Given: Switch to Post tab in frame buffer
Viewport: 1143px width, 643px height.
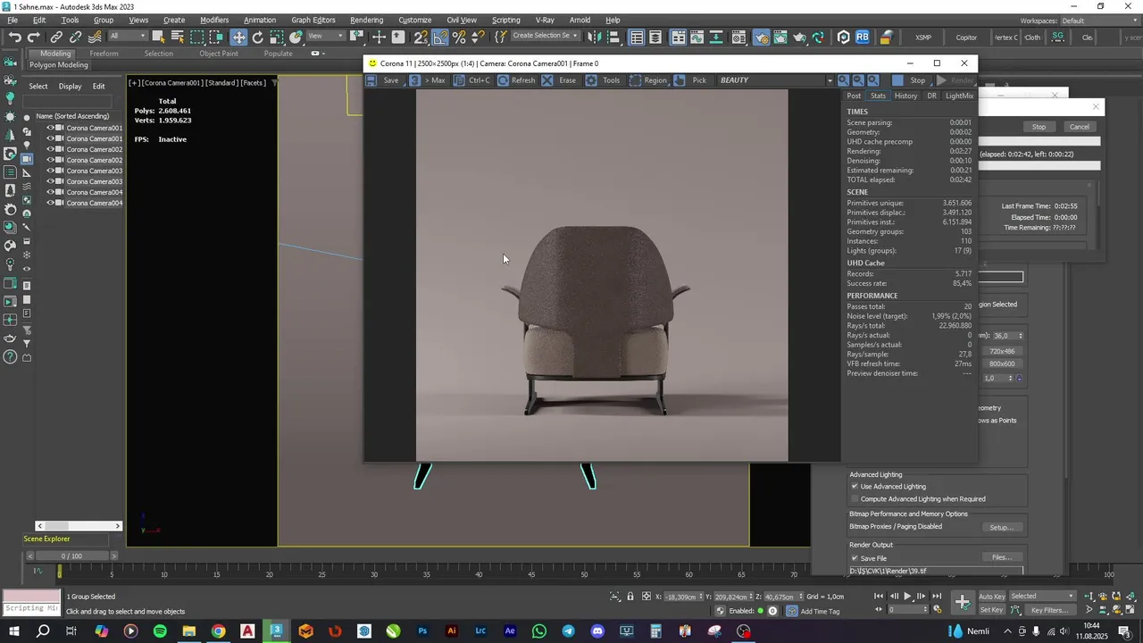Looking at the screenshot, I should click(854, 96).
